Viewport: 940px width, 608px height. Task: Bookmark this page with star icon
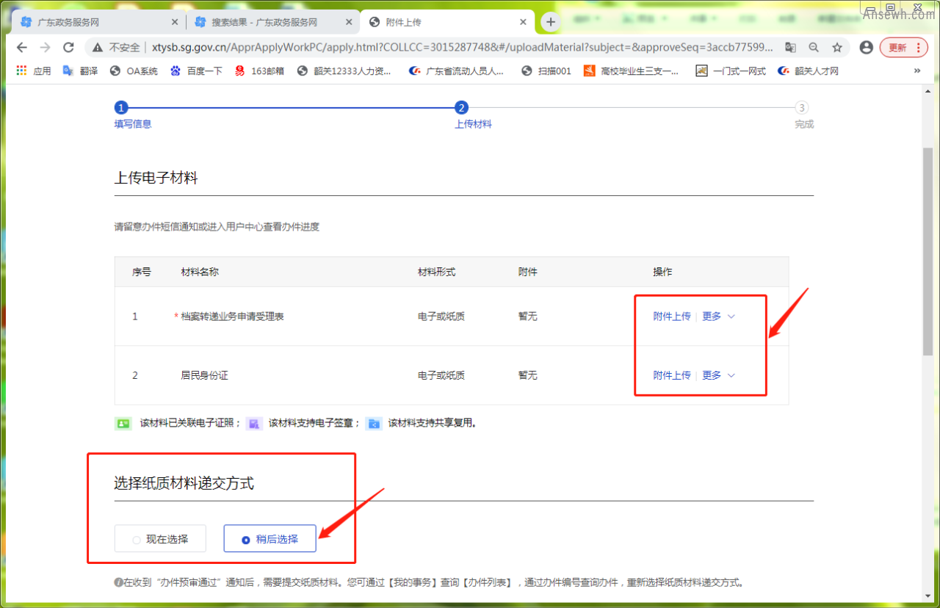pyautogui.click(x=837, y=48)
